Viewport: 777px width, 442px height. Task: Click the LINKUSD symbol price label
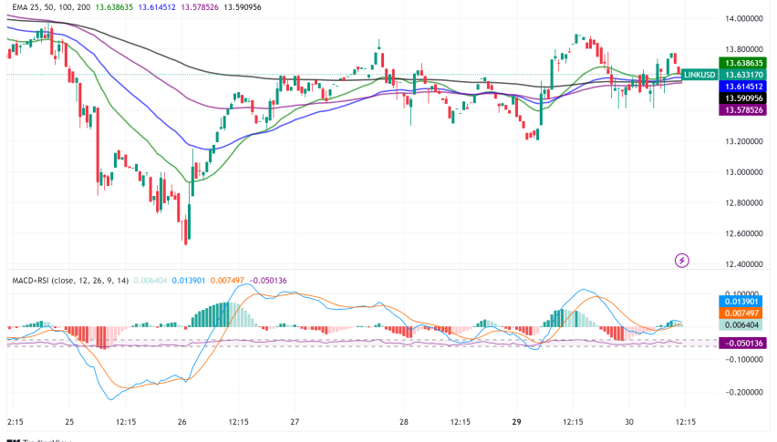pyautogui.click(x=699, y=75)
